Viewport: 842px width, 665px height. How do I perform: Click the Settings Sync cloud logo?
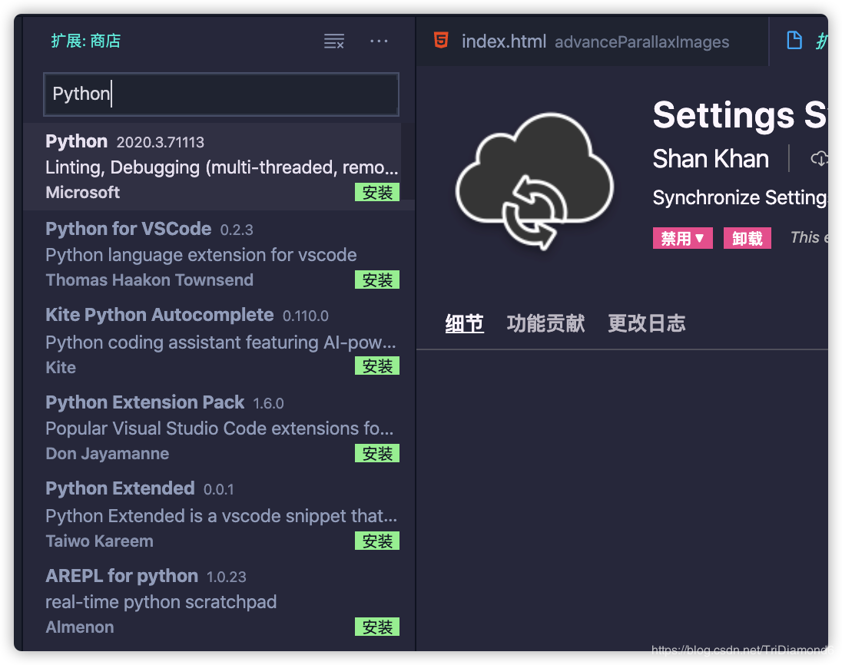point(535,181)
